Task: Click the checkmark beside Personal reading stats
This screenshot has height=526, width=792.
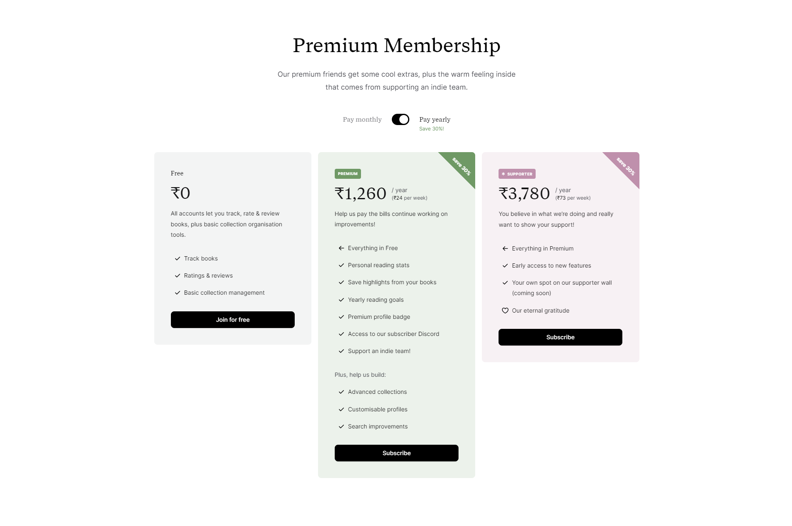Action: click(341, 265)
